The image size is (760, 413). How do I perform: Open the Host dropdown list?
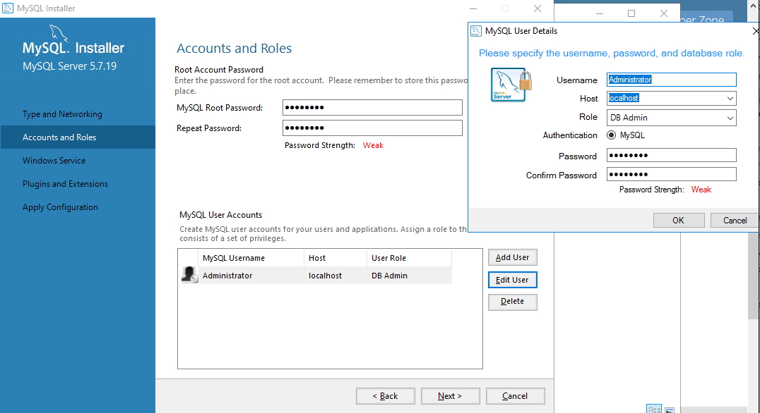(x=730, y=99)
